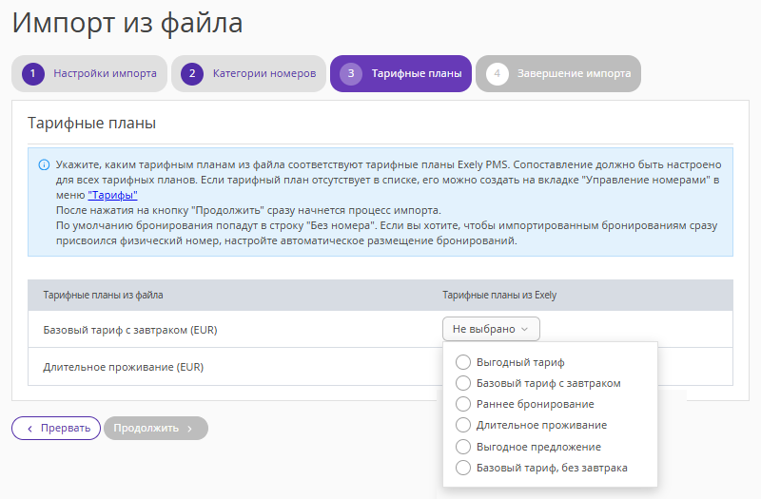This screenshot has width=761, height=499.
Task: Select the Тарифные планы step tab
Action: 400,74
